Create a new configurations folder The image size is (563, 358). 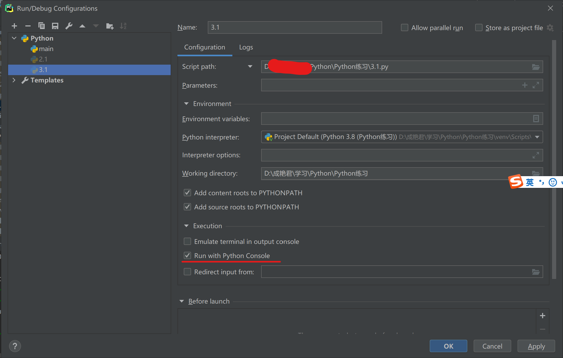point(110,26)
